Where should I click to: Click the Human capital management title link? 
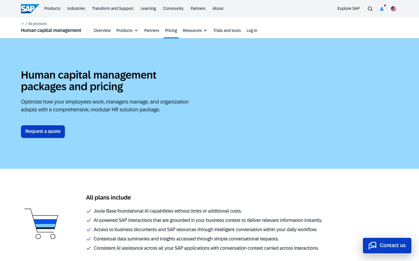point(51,30)
